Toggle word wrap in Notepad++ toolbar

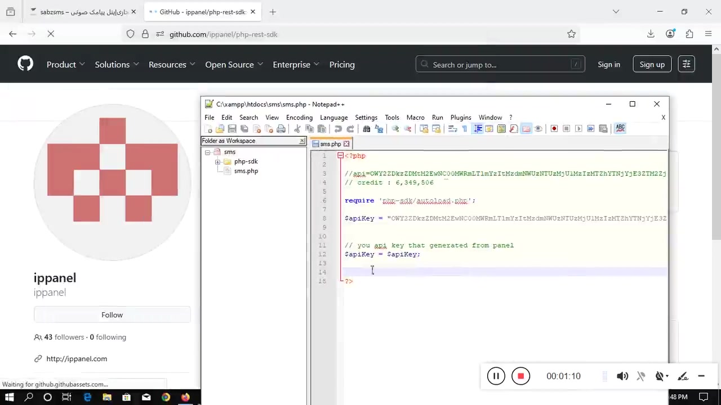pos(452,129)
